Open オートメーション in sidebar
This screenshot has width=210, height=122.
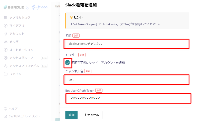(x=21, y=50)
